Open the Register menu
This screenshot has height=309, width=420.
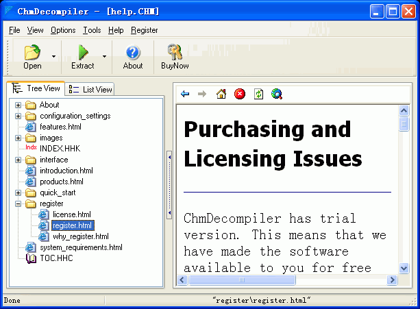tap(144, 30)
